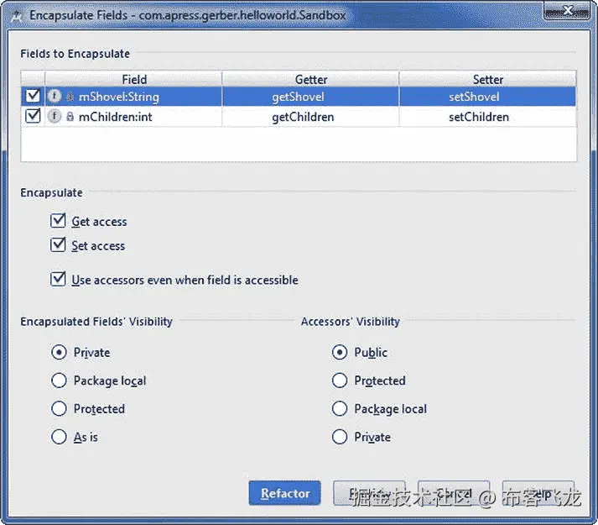Select the mShovel:String field cell

[x=133, y=97]
